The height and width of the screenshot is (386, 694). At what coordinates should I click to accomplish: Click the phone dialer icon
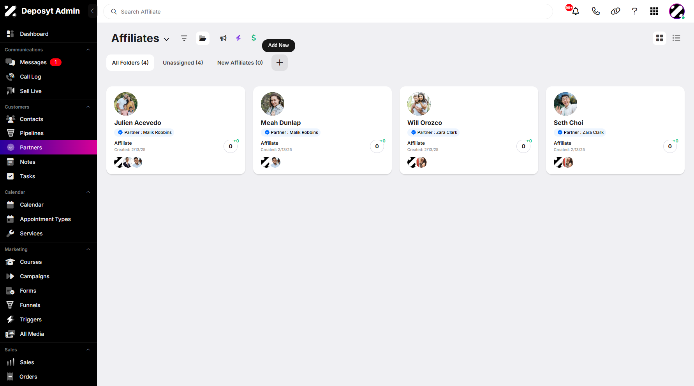coord(595,11)
